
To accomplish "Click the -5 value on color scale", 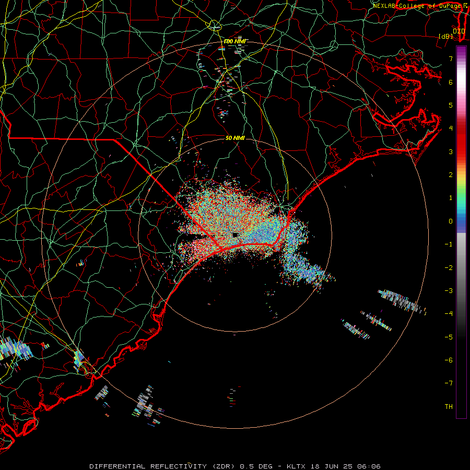I will (449, 337).
